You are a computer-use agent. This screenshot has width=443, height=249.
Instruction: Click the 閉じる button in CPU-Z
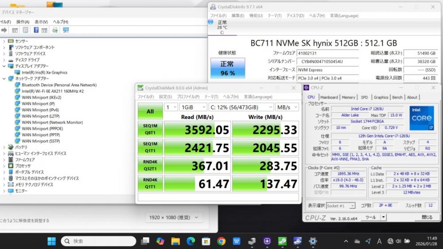pyautogui.click(x=427, y=218)
